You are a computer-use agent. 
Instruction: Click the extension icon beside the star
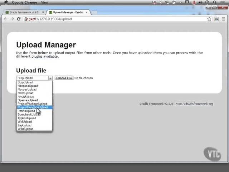click(x=216, y=19)
